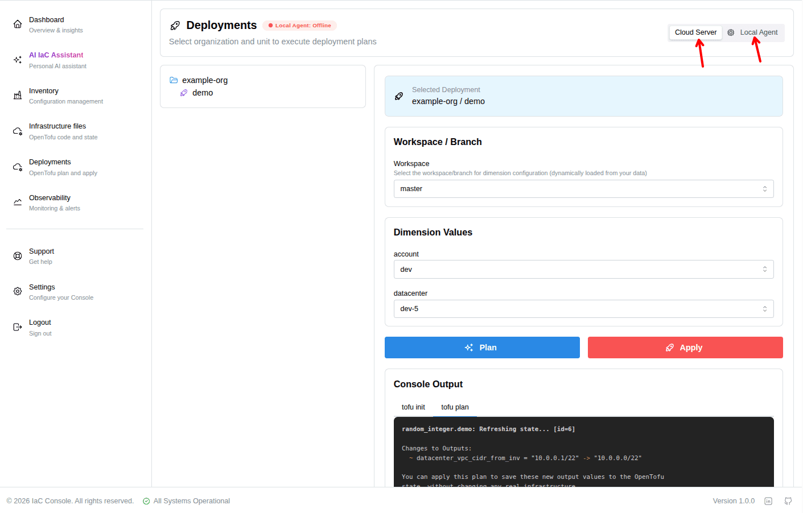Select the demo deployment unit
The width and height of the screenshot is (803, 513).
[202, 93]
